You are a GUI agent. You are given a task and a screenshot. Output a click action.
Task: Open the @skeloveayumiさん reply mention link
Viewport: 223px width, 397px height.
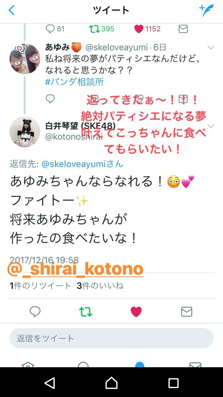[x=82, y=164]
